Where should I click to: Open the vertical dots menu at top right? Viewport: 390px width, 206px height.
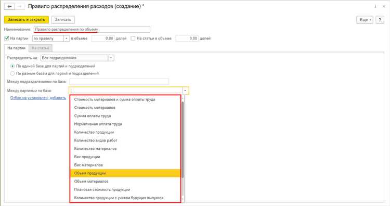(x=375, y=6)
